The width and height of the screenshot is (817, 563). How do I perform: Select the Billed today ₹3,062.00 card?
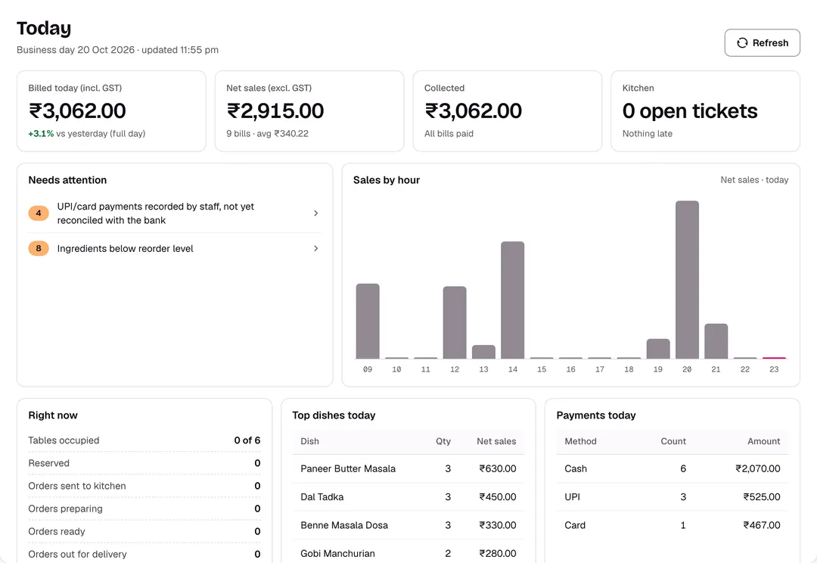[111, 111]
